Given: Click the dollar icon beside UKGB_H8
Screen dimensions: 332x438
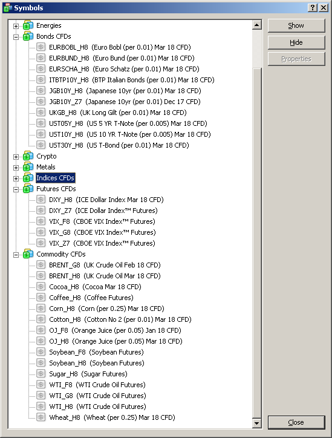Looking at the screenshot, I should coord(41,113).
